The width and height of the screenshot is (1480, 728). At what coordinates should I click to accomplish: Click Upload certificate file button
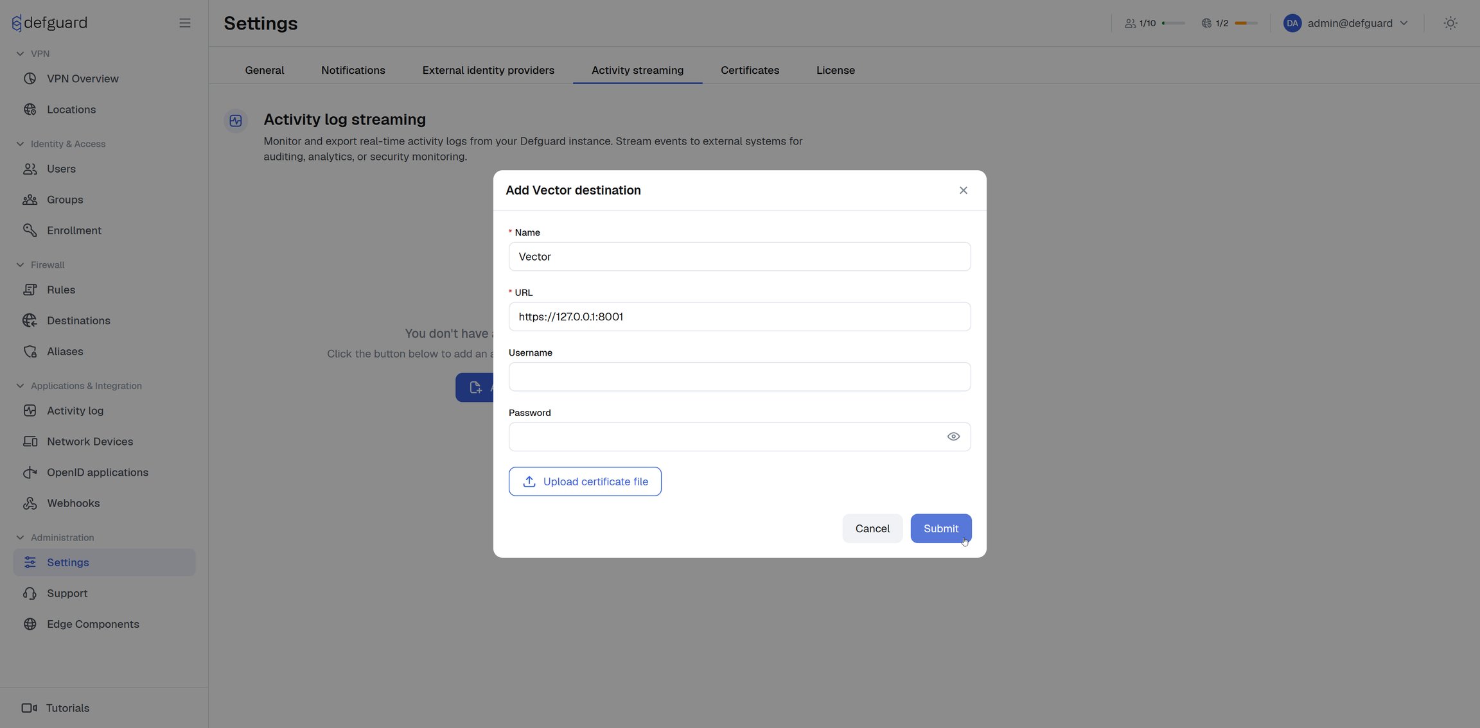coord(585,481)
